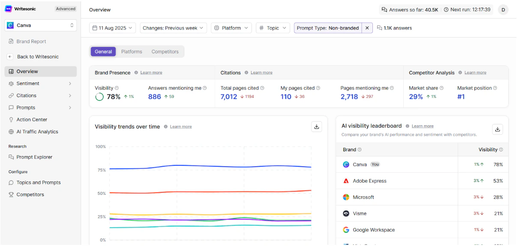Click the Writesonic logo icon
519x247 pixels.
9,9
